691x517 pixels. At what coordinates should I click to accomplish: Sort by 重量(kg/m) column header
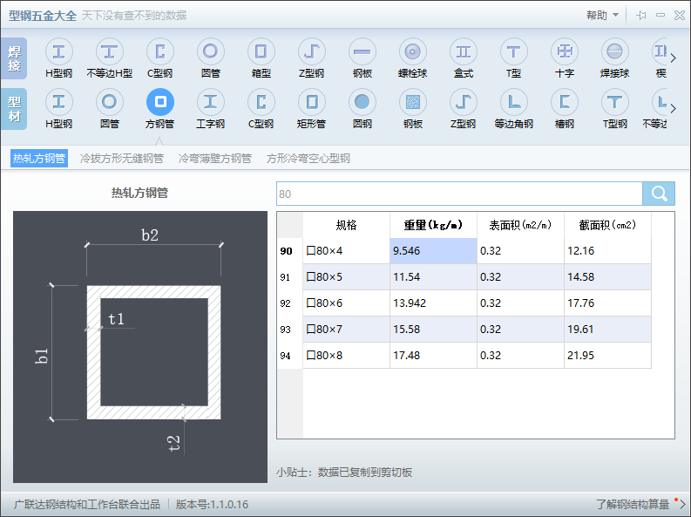pyautogui.click(x=433, y=225)
